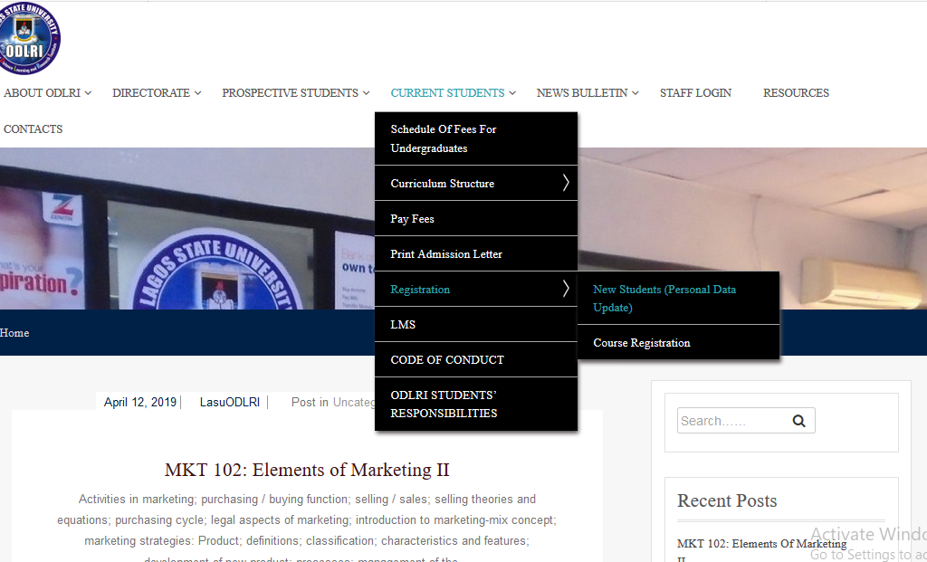Image resolution: width=927 pixels, height=562 pixels.
Task: Select Print Admission Letter
Action: pyautogui.click(x=476, y=254)
